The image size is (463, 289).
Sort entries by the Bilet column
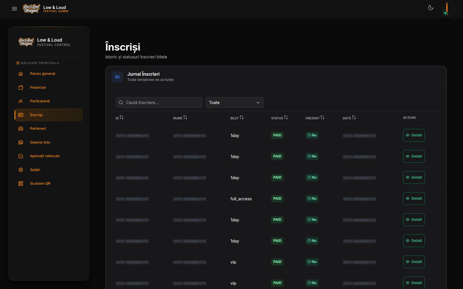[237, 118]
